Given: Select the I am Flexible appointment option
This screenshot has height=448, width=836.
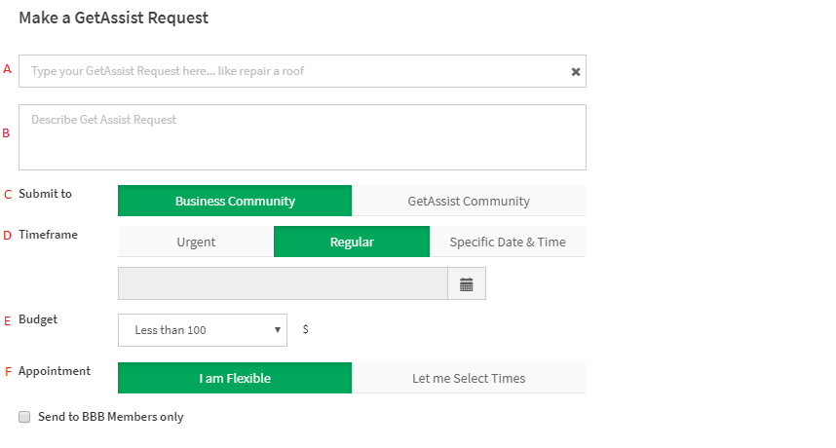Looking at the screenshot, I should [235, 378].
